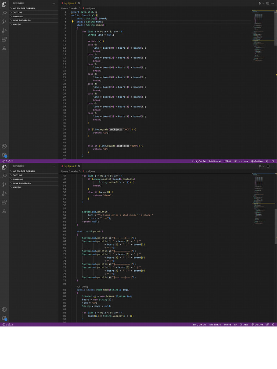Open run dropdown arrow in upper window

[263, 3]
